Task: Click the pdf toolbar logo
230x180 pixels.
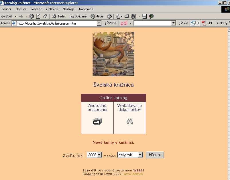Action: click(124, 23)
